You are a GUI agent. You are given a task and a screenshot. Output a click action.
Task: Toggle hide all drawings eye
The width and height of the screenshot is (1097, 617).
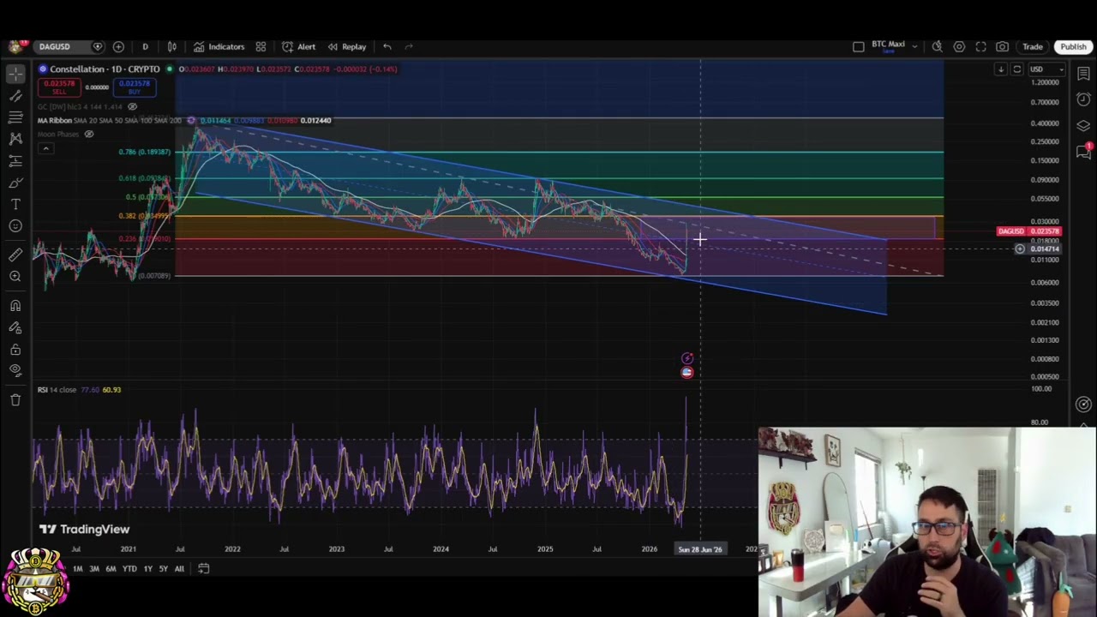pyautogui.click(x=15, y=370)
